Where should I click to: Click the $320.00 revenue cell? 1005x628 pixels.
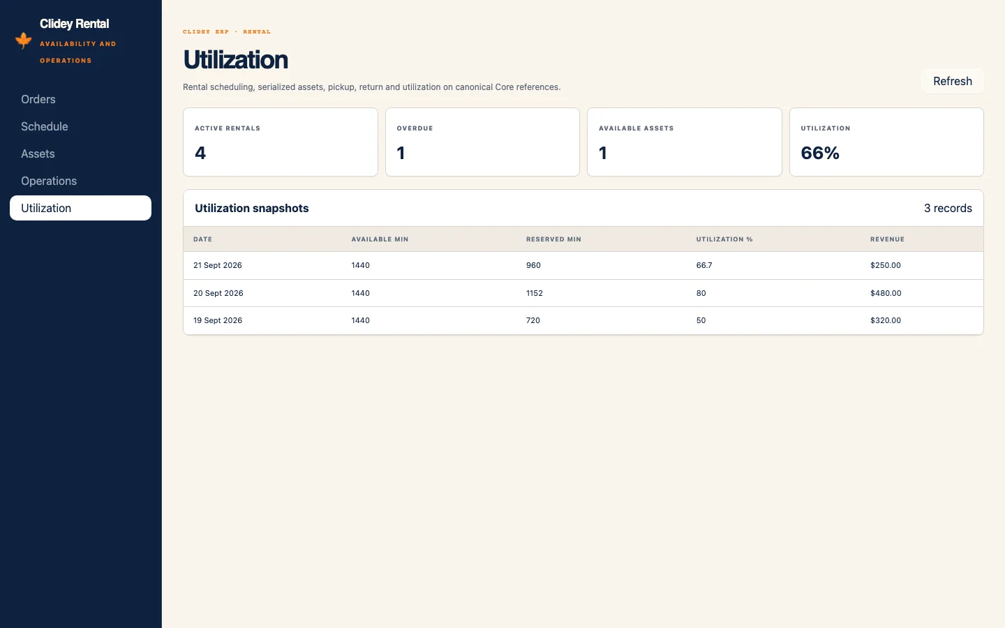click(x=886, y=320)
